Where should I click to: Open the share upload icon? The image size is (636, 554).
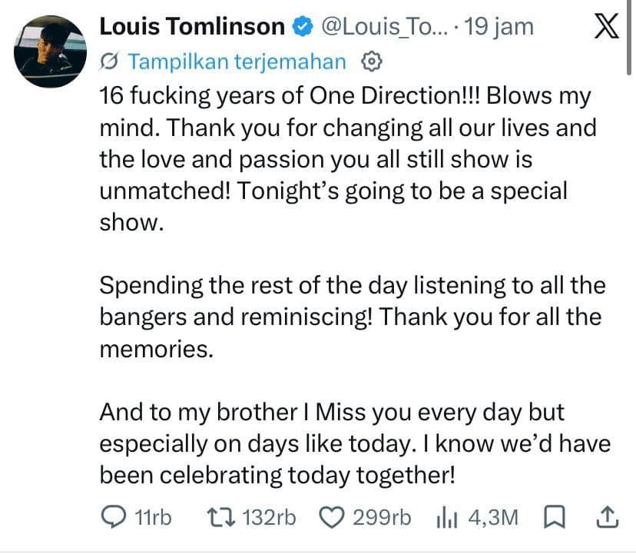click(608, 516)
